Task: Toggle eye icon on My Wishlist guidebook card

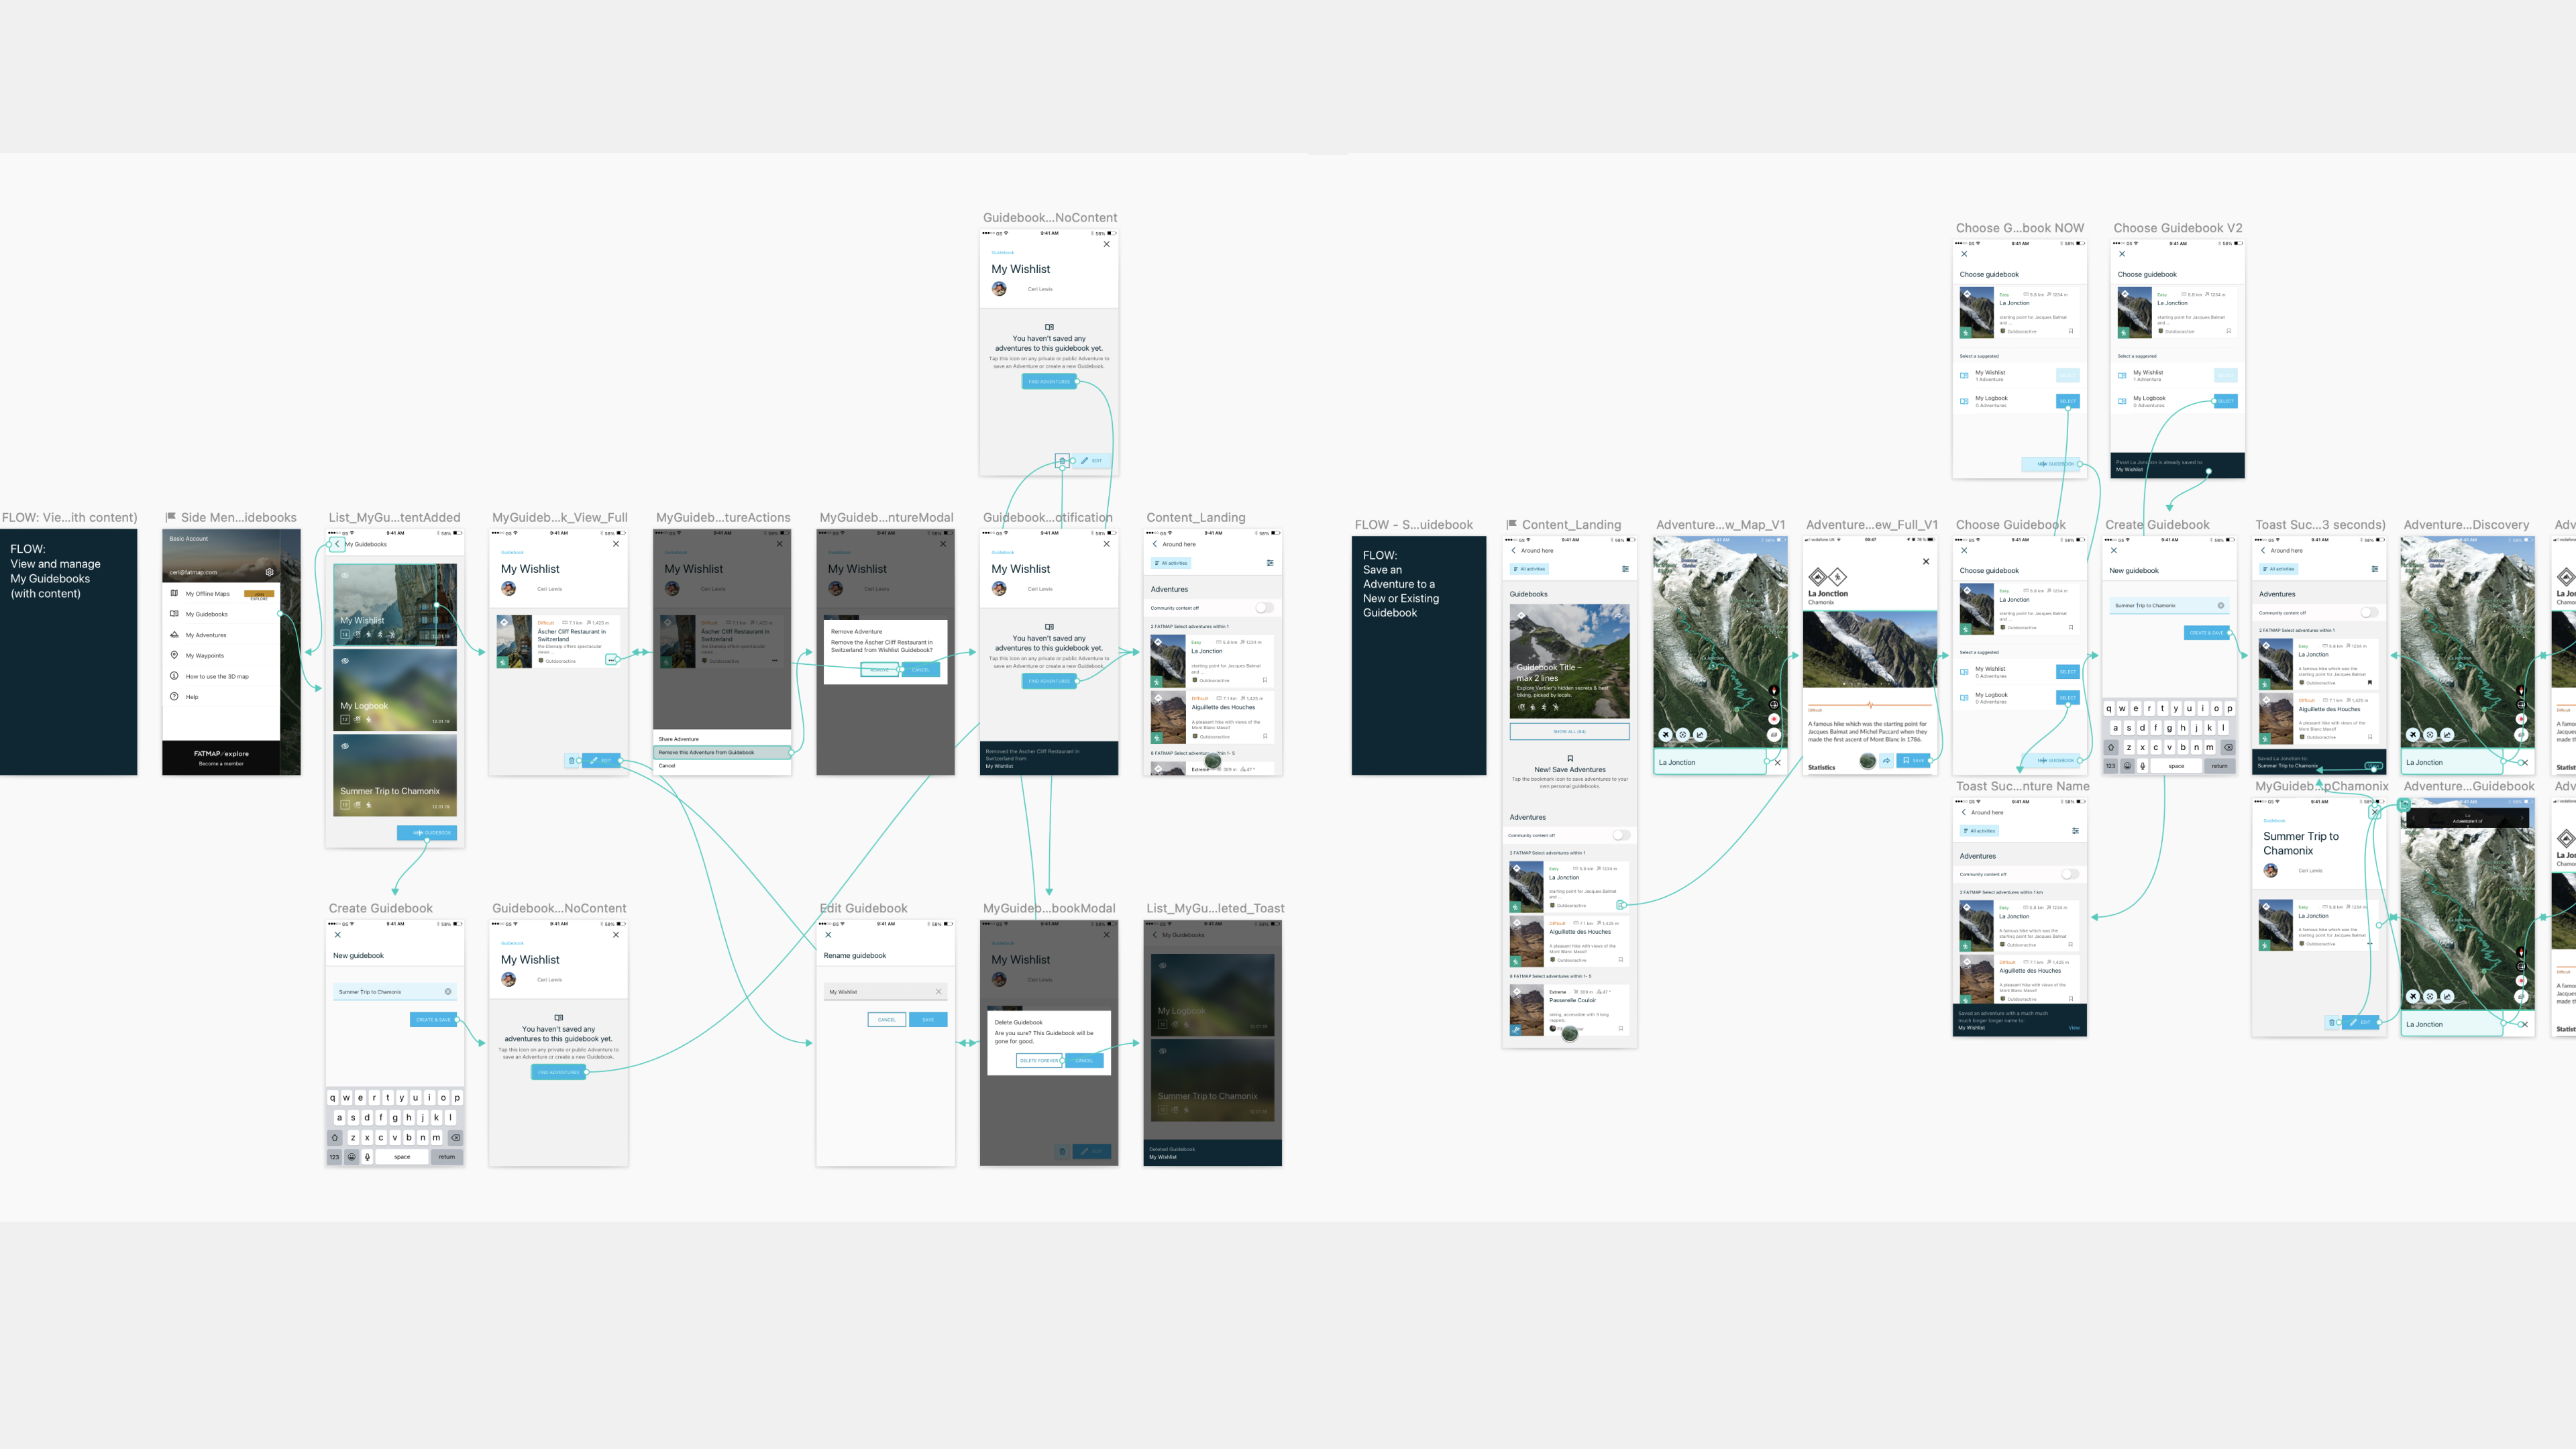Action: click(x=345, y=575)
